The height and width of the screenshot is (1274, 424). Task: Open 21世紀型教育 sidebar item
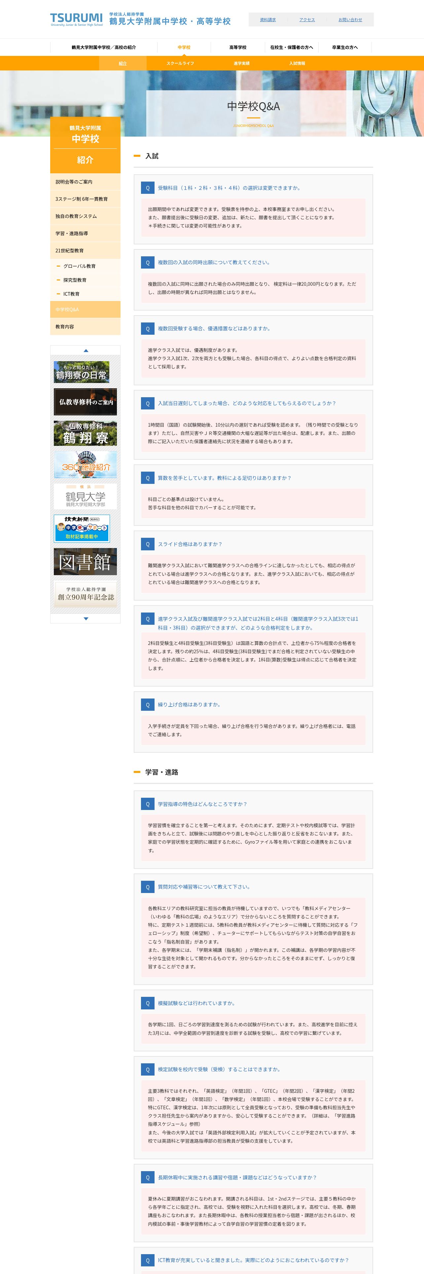tap(86, 251)
